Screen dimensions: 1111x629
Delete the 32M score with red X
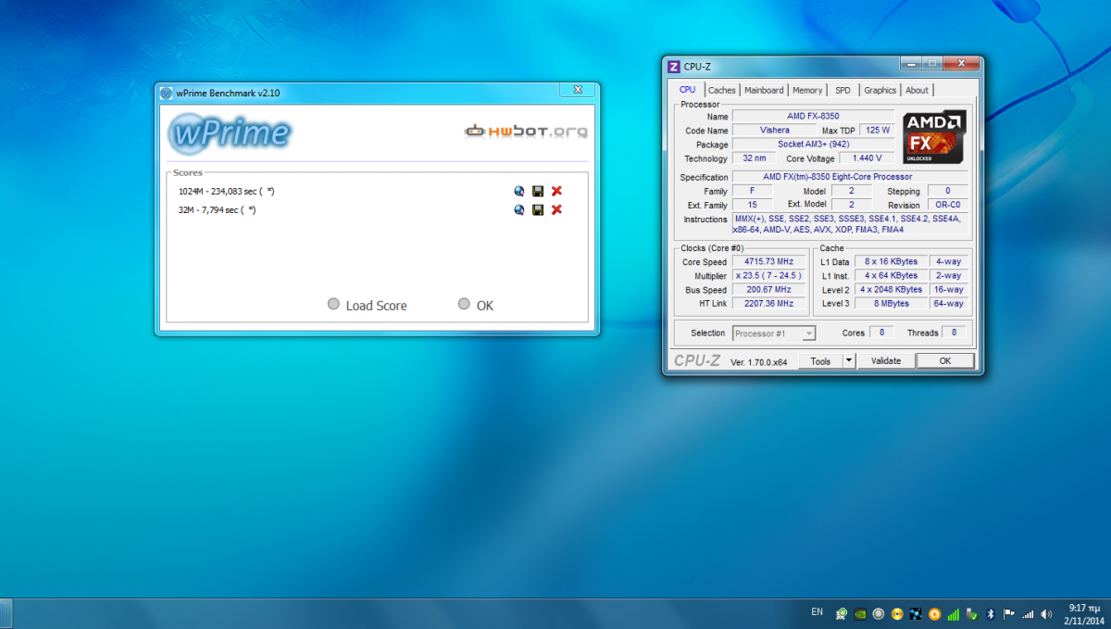click(556, 210)
